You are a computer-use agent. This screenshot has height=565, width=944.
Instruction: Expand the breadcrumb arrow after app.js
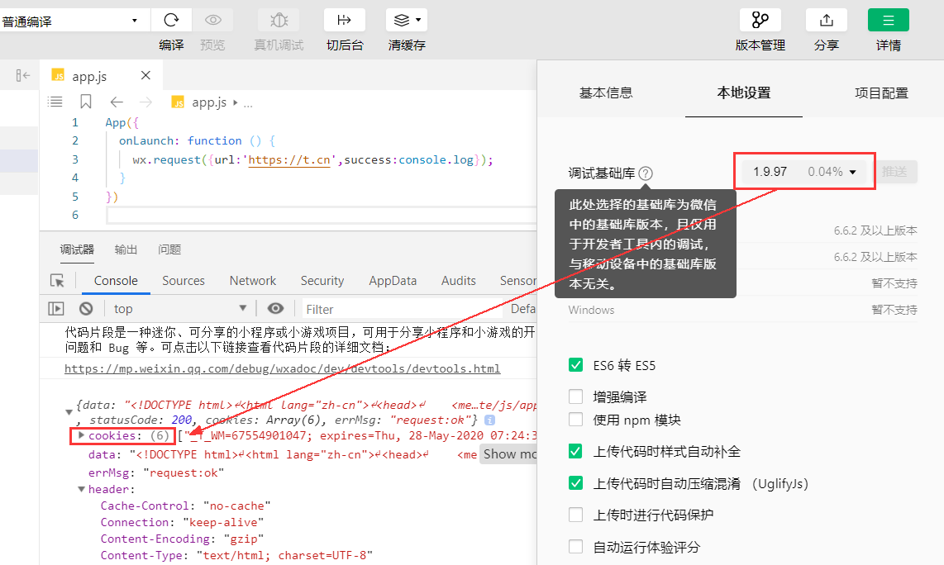coord(235,102)
